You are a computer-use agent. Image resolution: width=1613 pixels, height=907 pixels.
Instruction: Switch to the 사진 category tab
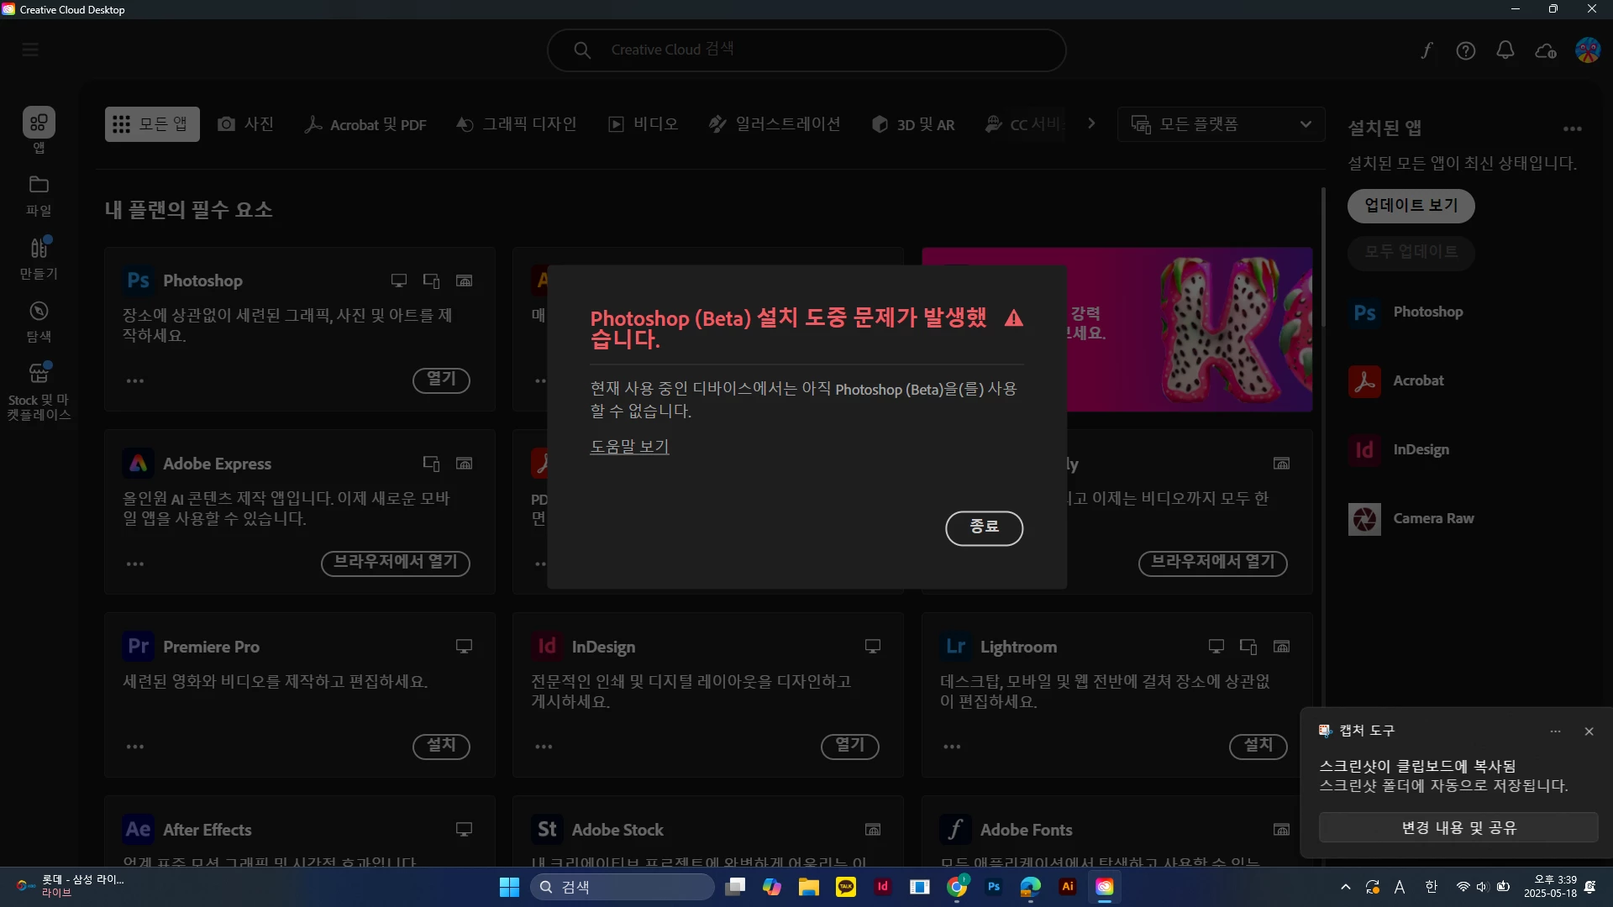pyautogui.click(x=245, y=124)
